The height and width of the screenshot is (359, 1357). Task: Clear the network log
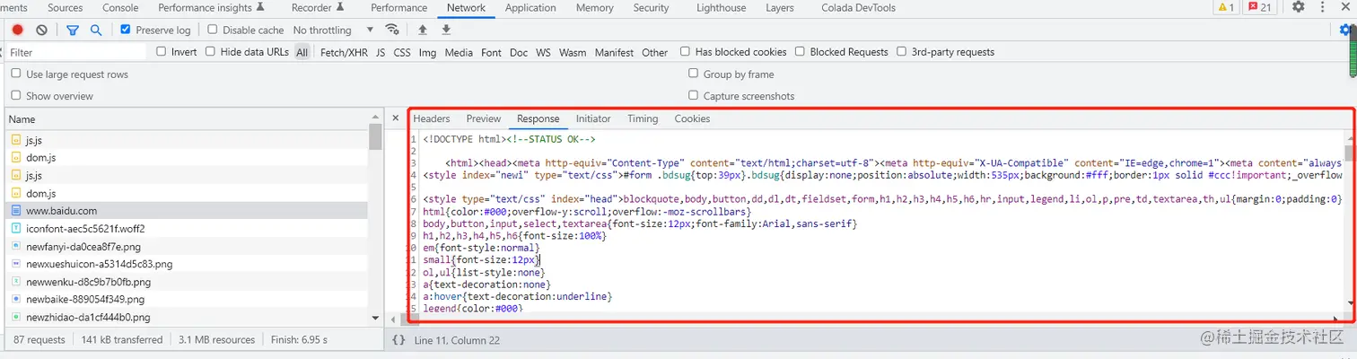41,30
